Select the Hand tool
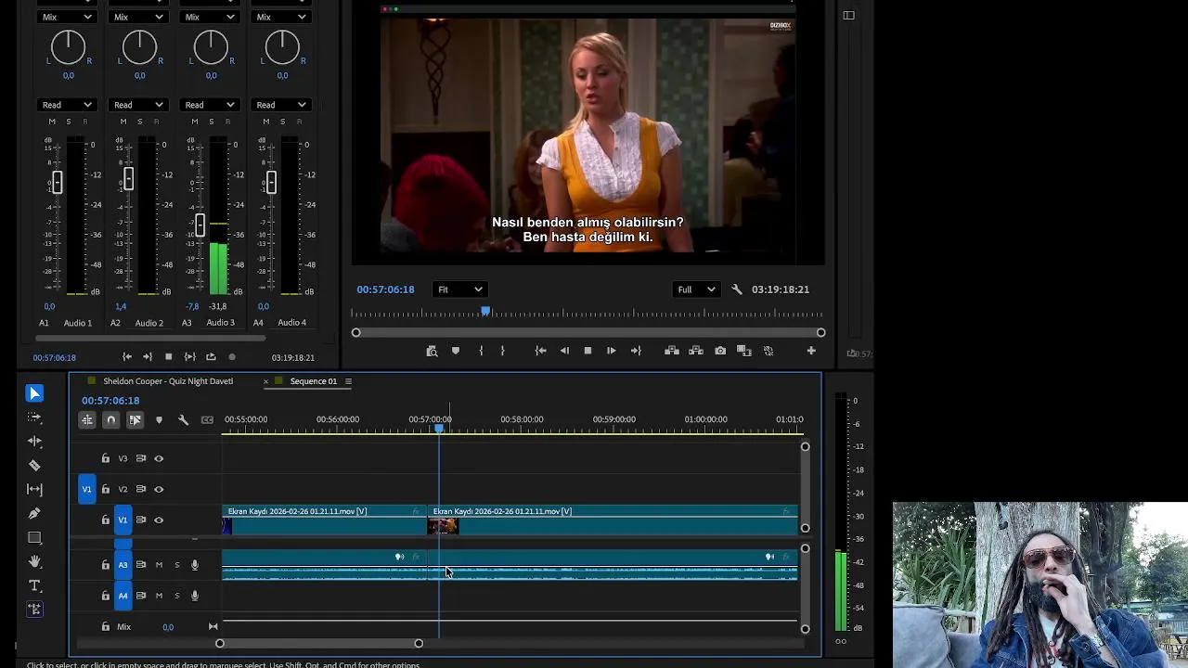The width and height of the screenshot is (1188, 668). 34,561
